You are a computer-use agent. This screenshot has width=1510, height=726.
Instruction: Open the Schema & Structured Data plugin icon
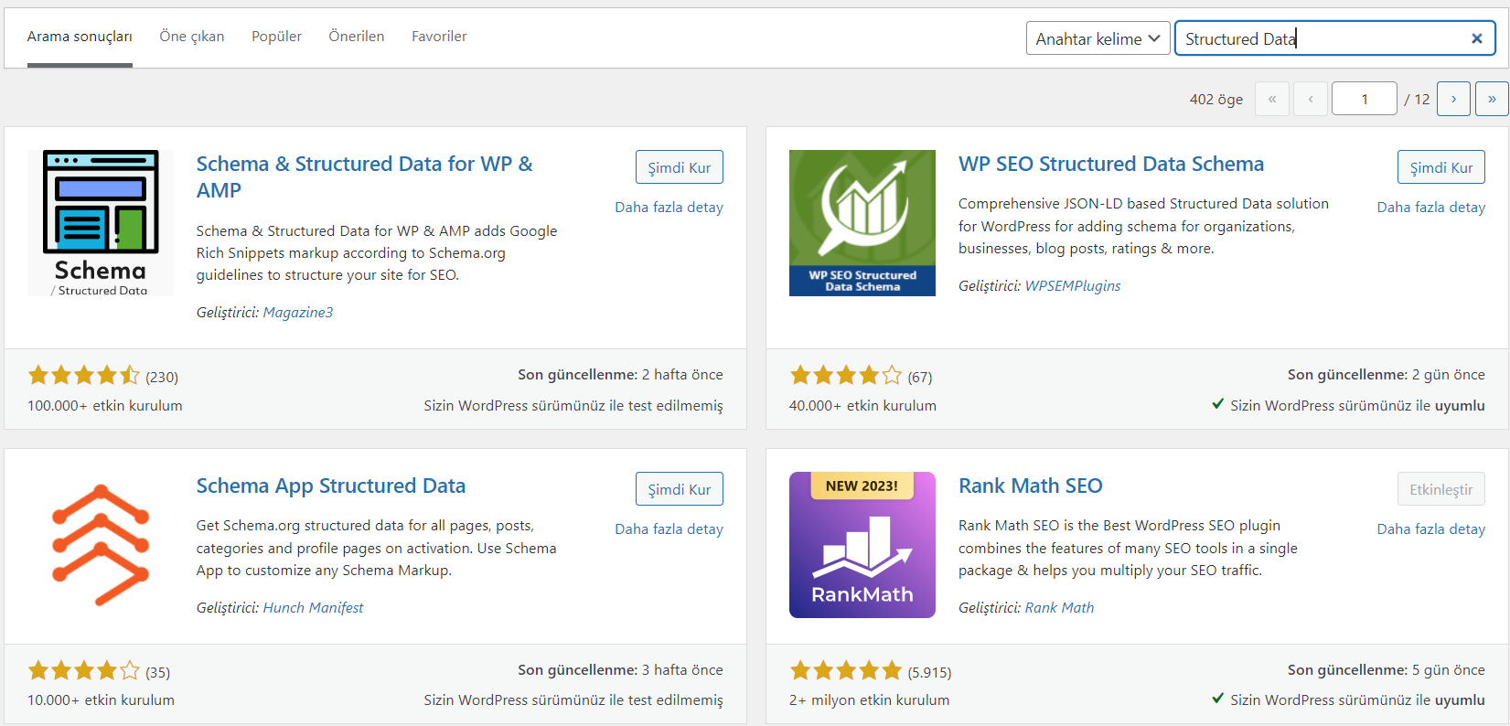point(101,223)
